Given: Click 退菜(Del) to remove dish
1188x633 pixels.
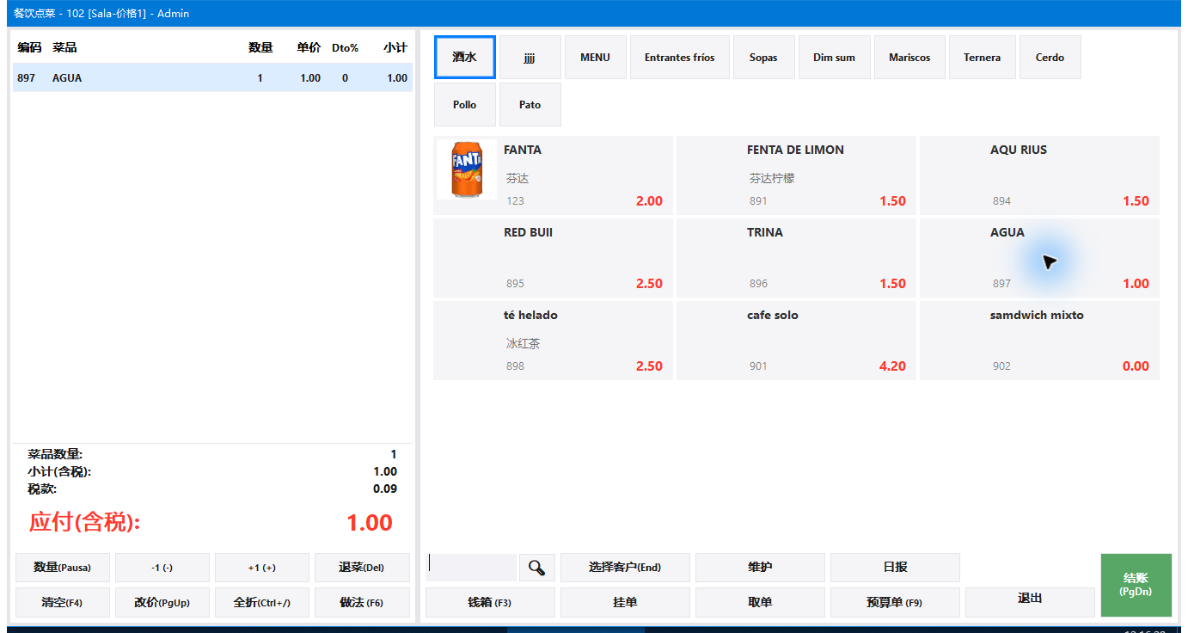Looking at the screenshot, I should click(362, 568).
